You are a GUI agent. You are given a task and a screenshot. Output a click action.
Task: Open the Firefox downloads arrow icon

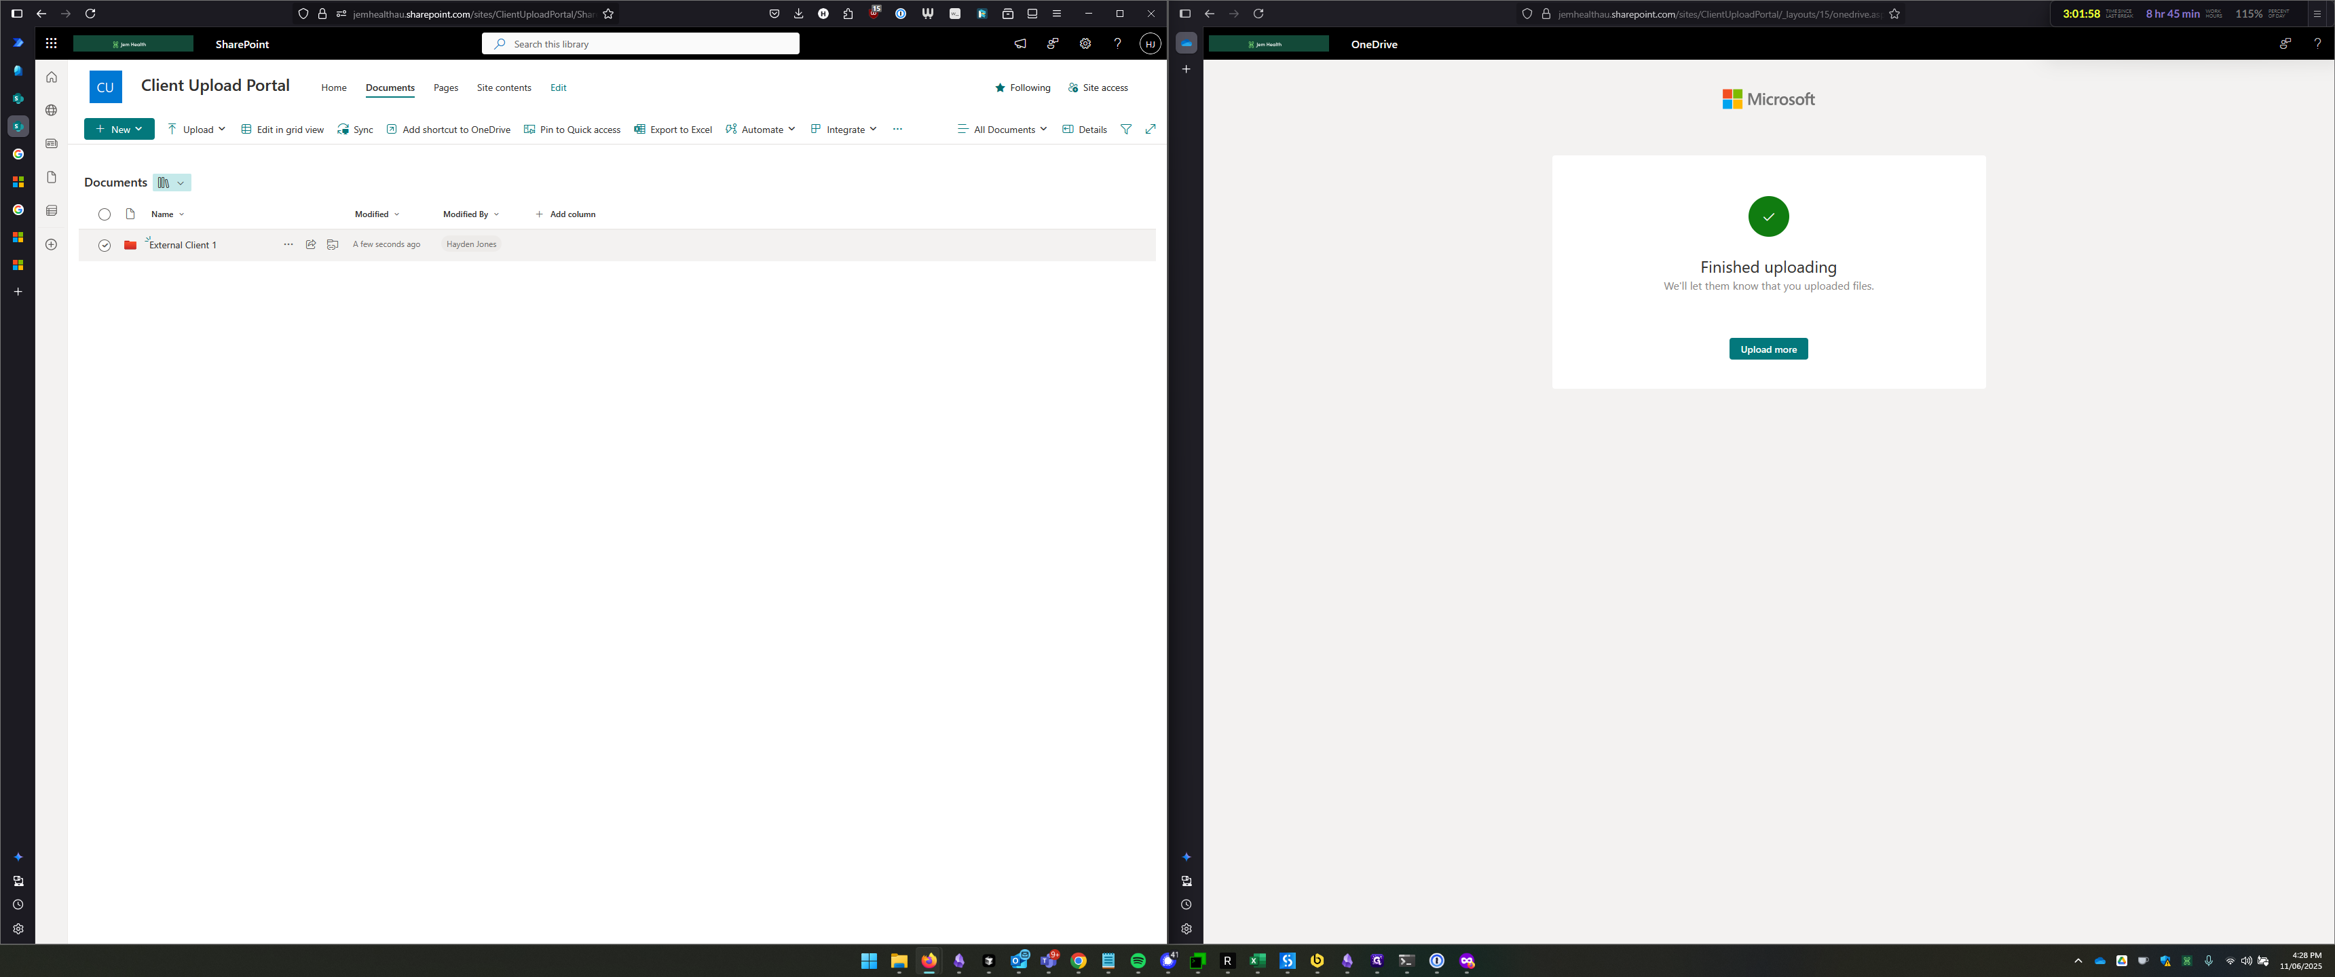coord(798,14)
